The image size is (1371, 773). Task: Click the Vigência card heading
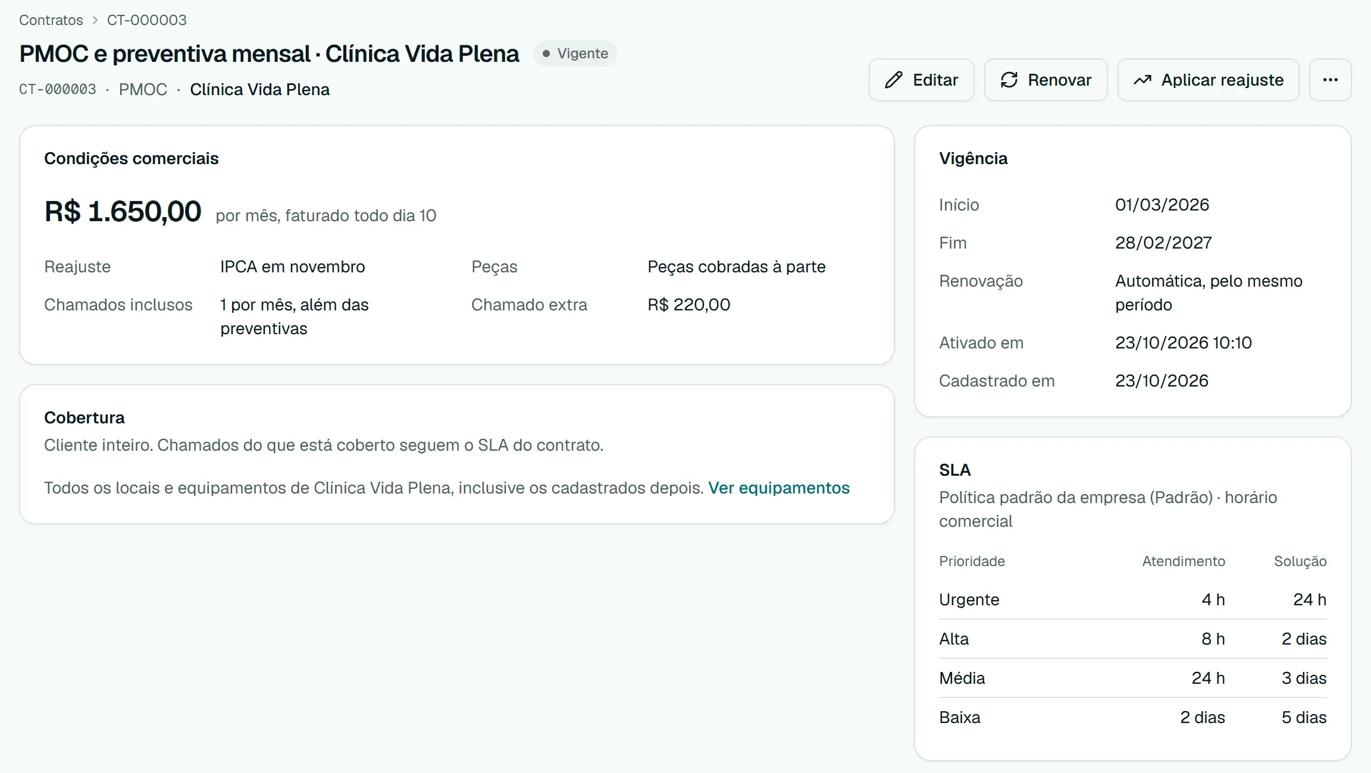coord(974,158)
